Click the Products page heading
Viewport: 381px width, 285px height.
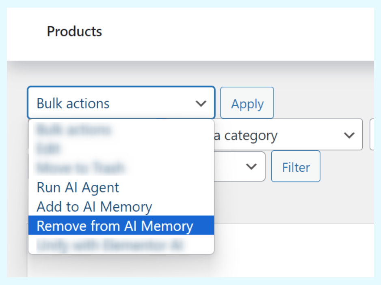(74, 31)
